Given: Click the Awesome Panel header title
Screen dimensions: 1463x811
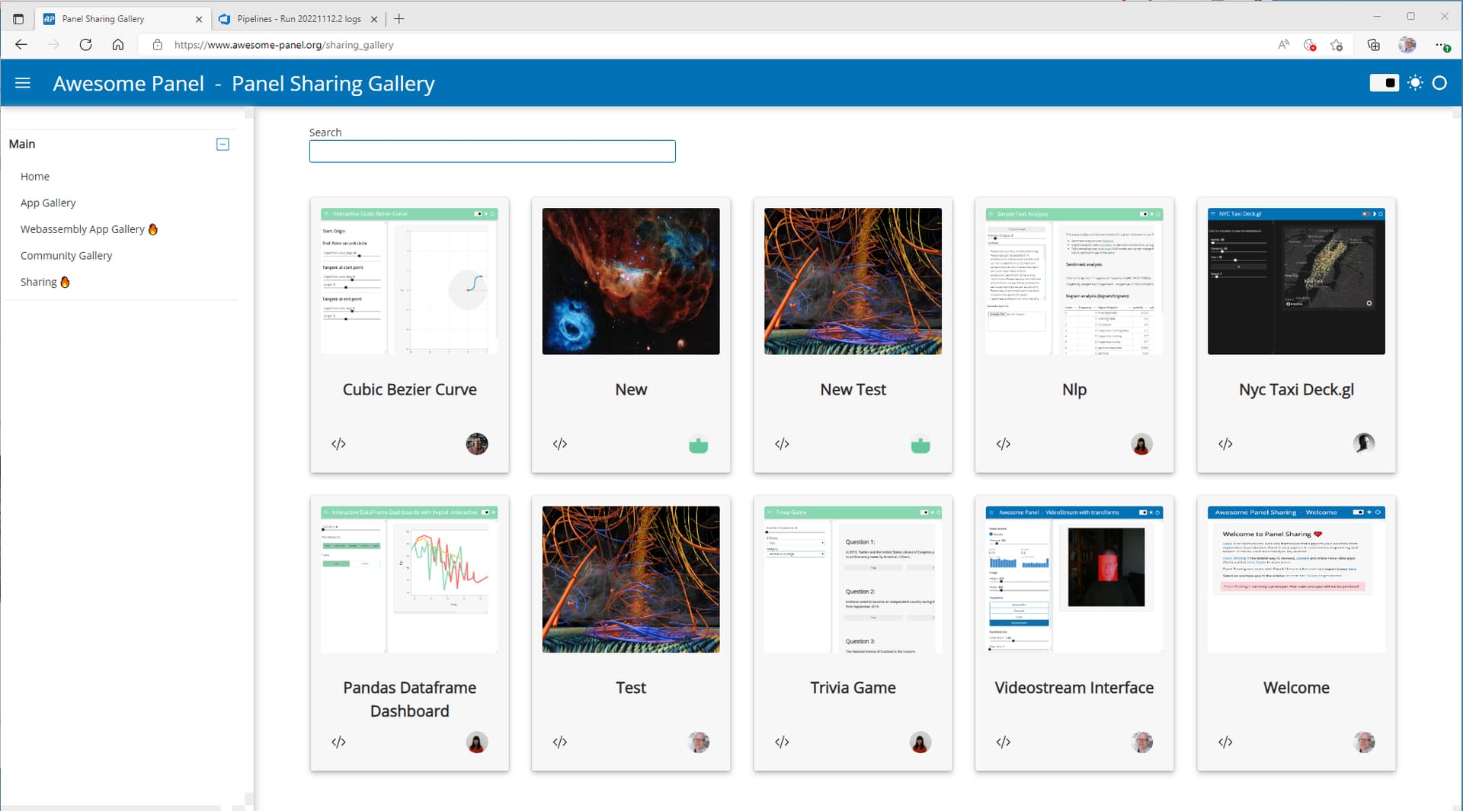Looking at the screenshot, I should 128,83.
